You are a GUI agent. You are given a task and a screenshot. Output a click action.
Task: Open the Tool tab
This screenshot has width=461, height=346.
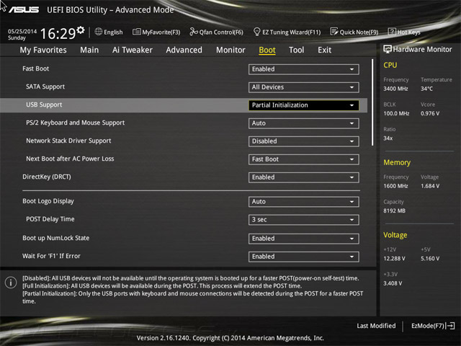296,50
